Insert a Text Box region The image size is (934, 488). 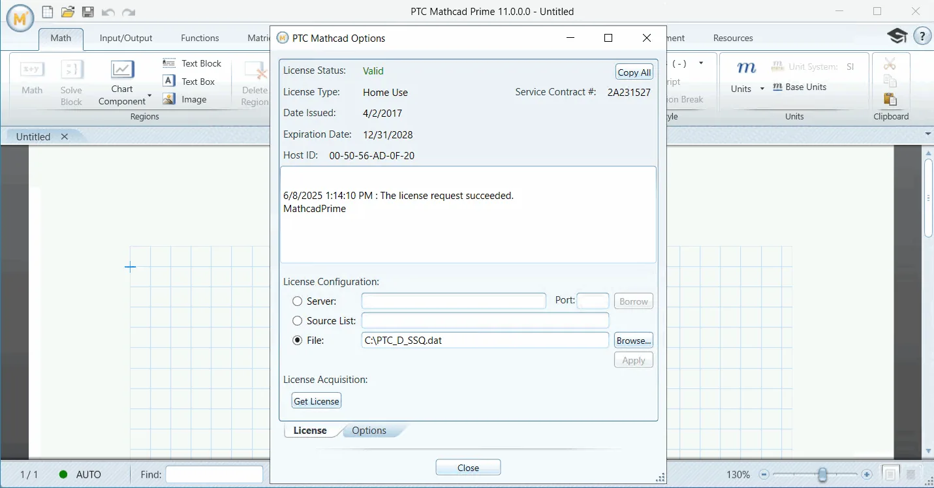[x=189, y=82]
